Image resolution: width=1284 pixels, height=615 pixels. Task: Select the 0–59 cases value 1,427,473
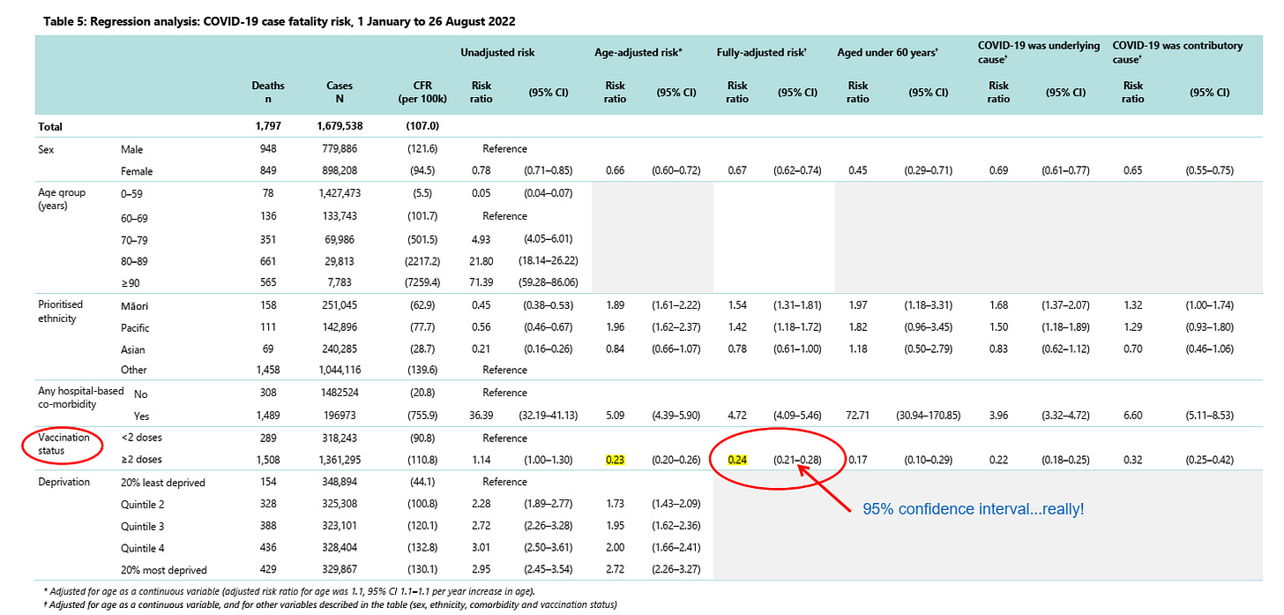339,193
